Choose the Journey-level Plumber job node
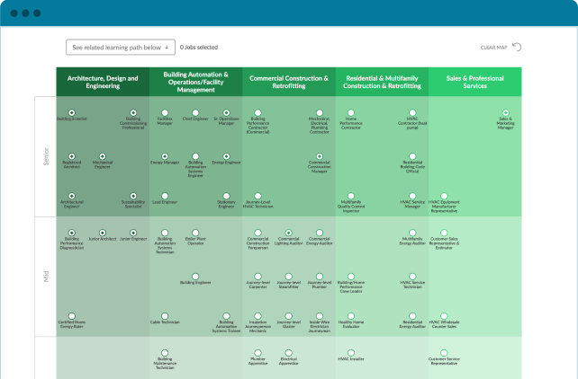The height and width of the screenshot is (379, 578). (x=319, y=276)
